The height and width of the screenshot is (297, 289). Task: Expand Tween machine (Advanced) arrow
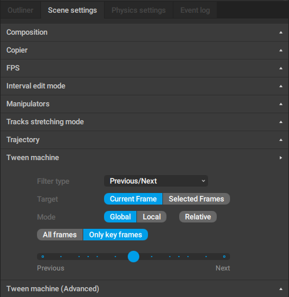pos(281,289)
